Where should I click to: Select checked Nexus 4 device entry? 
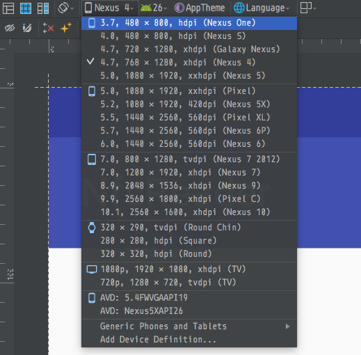coord(189,63)
